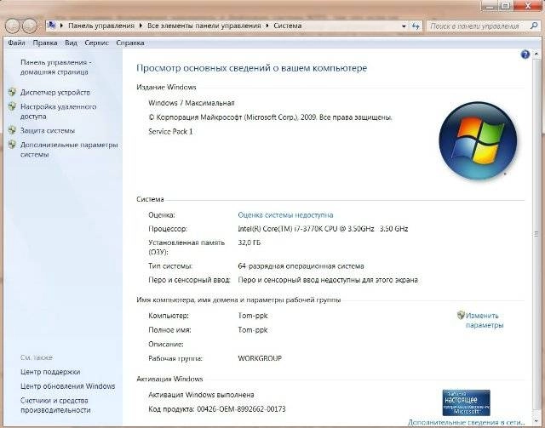Image resolution: width=545 pixels, height=428 pixels.
Task: Expand arrow after Панель управления breadcrumb
Action: pos(141,26)
